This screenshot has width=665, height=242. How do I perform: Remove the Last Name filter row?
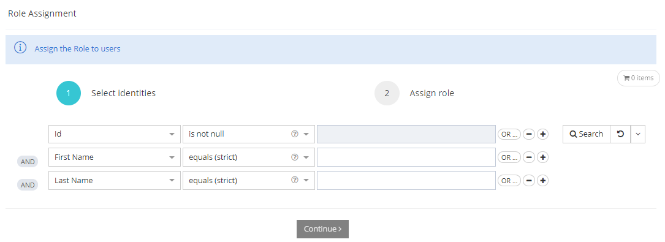[528, 181]
